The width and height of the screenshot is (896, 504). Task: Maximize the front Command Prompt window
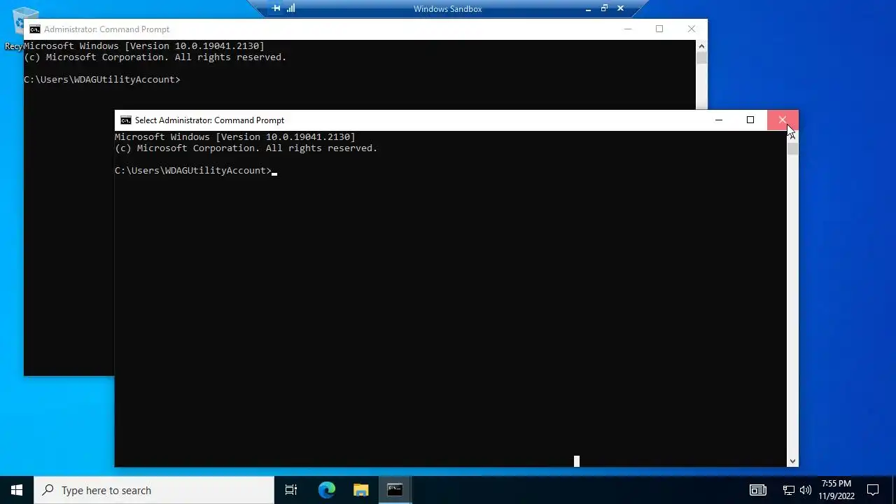click(750, 120)
